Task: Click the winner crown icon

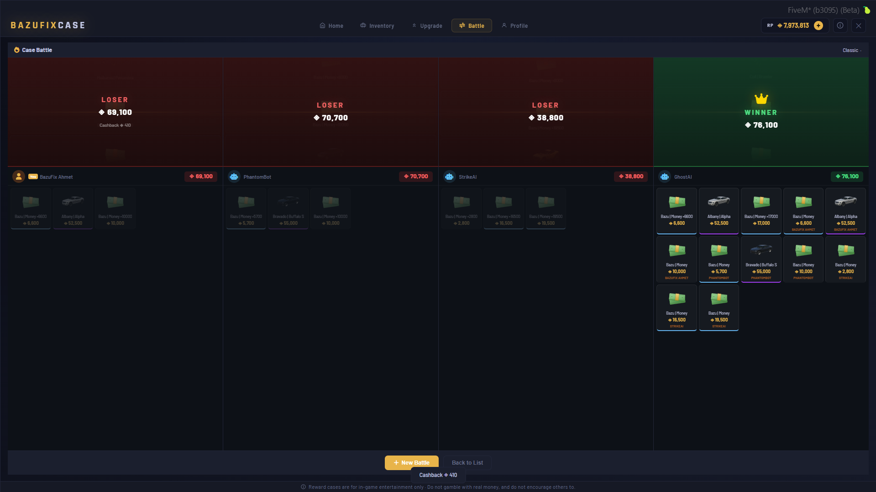Action: [761, 98]
